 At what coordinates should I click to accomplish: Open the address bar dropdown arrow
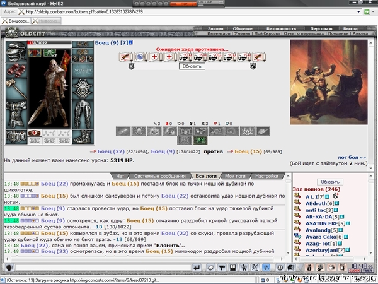pos(358,11)
